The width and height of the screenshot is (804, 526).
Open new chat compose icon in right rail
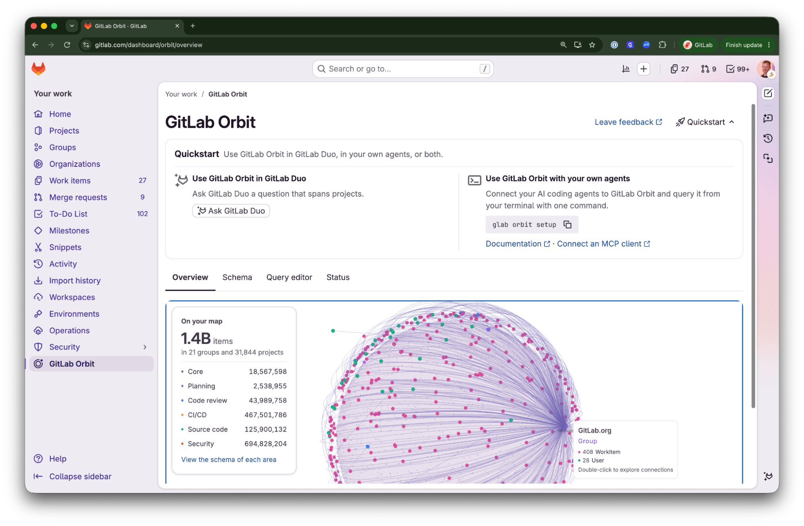click(x=768, y=93)
